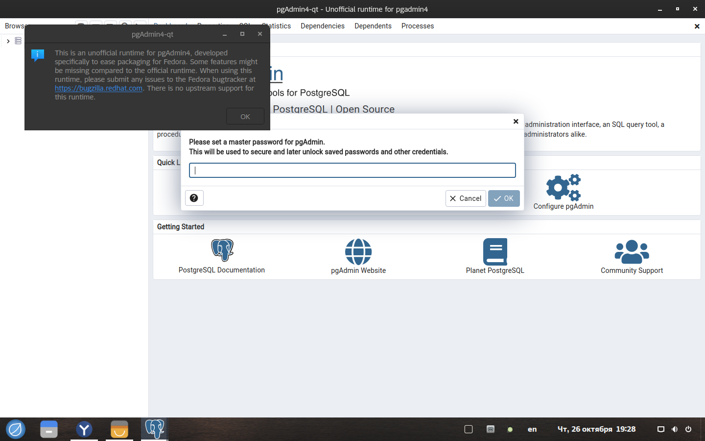Open the orange shopping bag store taskbar icon
The image size is (705, 441).
119,429
